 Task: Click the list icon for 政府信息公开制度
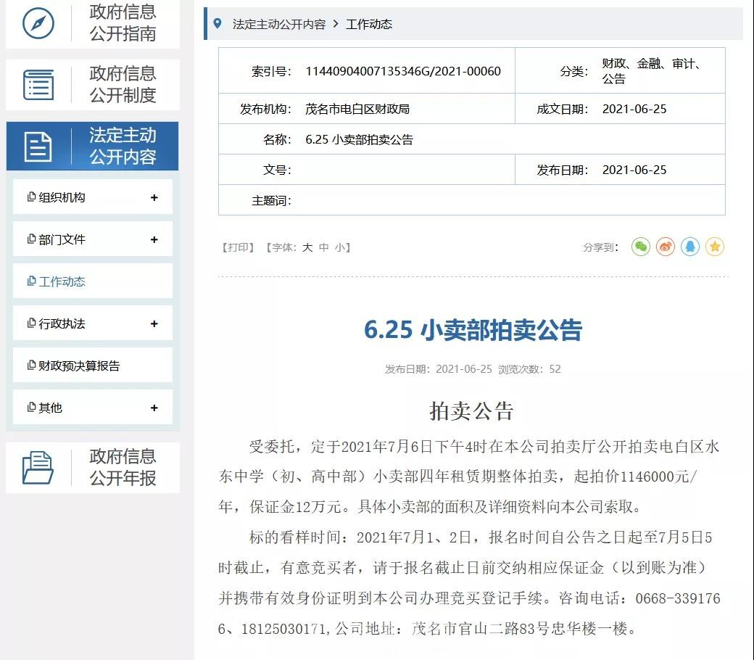tap(38, 85)
